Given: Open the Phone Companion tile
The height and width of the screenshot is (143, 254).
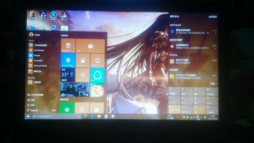Looking at the screenshot, I should click(83, 75).
